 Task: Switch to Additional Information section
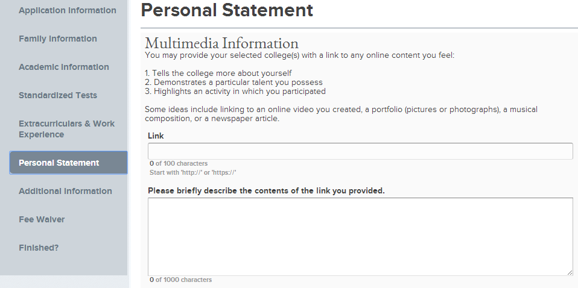tap(65, 191)
